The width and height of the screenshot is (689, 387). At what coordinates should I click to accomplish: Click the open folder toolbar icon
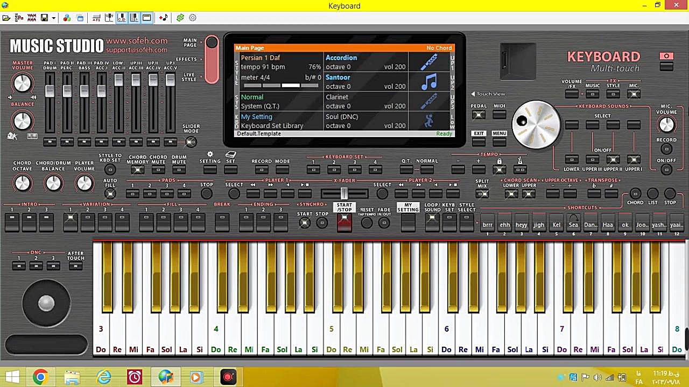tap(6, 18)
